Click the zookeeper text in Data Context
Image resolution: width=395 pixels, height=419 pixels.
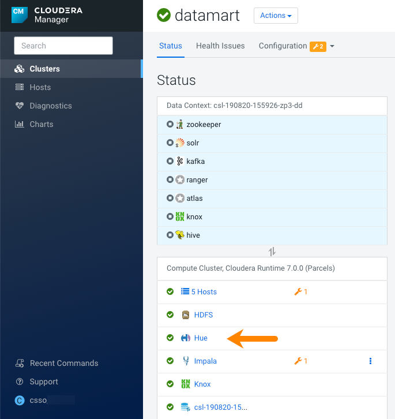[x=204, y=124]
